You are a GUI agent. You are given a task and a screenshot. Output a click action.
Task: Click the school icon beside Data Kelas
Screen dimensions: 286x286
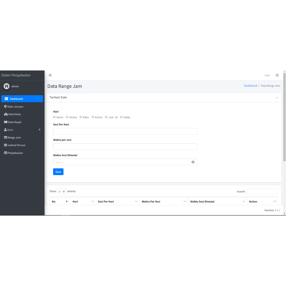click(6, 114)
